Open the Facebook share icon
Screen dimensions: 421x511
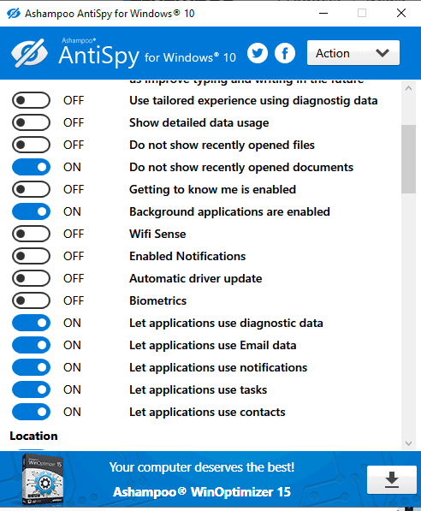pyautogui.click(x=285, y=53)
